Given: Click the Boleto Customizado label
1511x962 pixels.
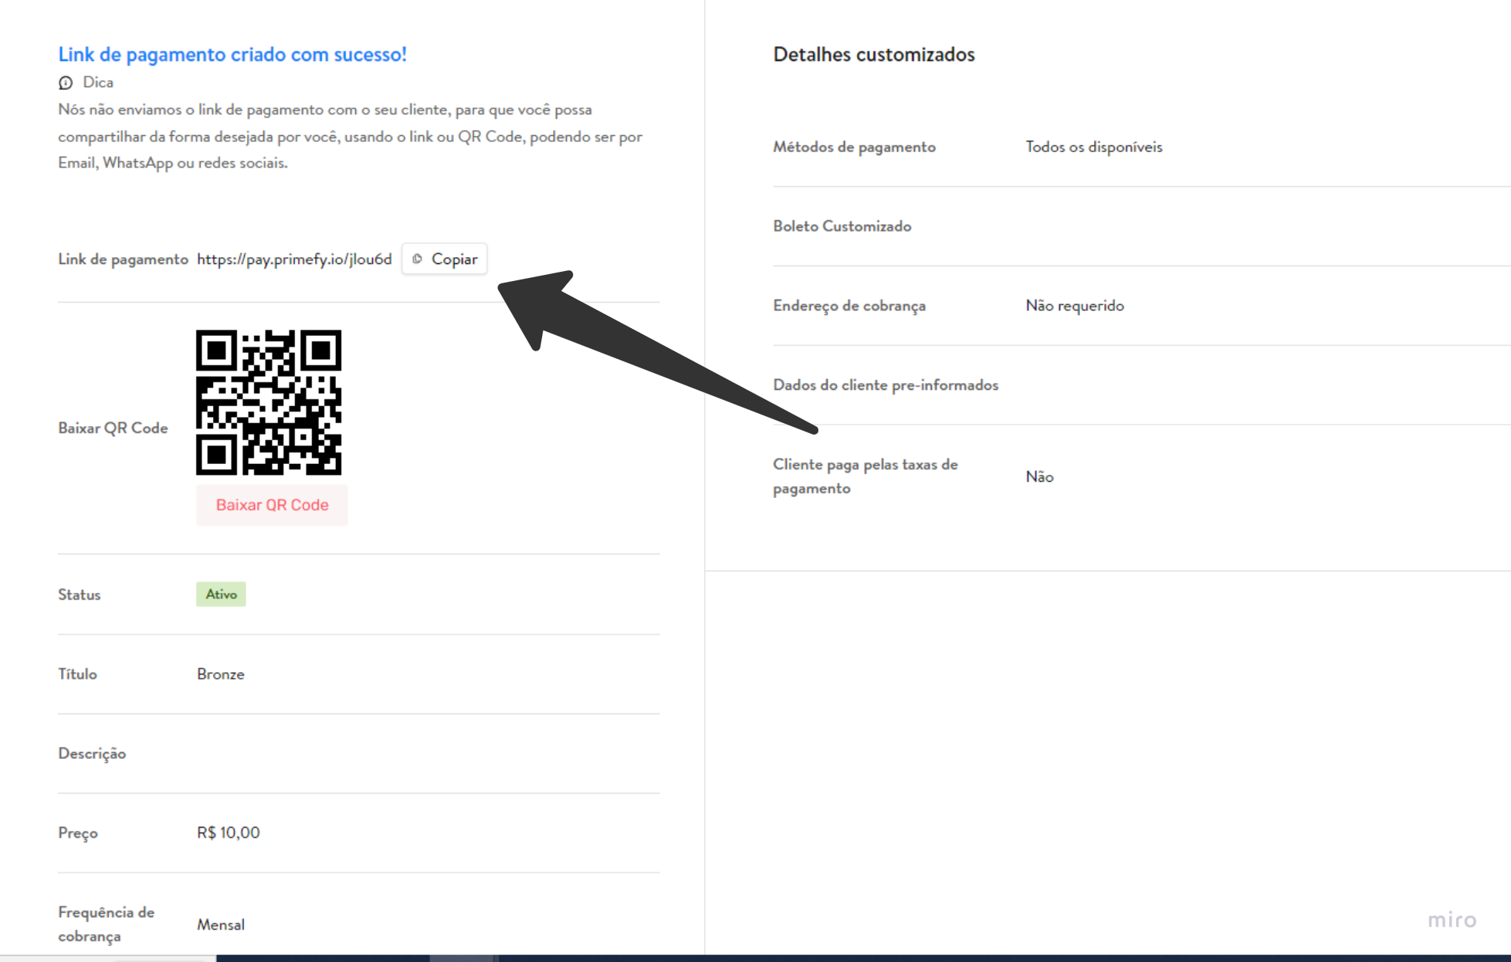Looking at the screenshot, I should 842,226.
